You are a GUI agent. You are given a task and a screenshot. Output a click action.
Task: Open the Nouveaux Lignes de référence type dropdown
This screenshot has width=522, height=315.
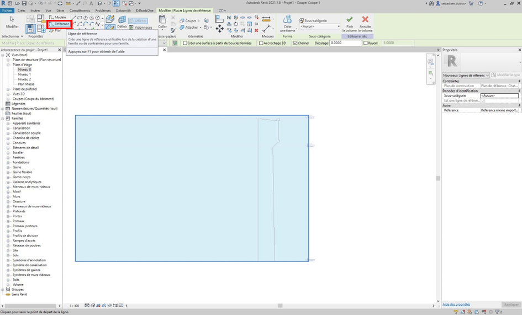click(466, 75)
